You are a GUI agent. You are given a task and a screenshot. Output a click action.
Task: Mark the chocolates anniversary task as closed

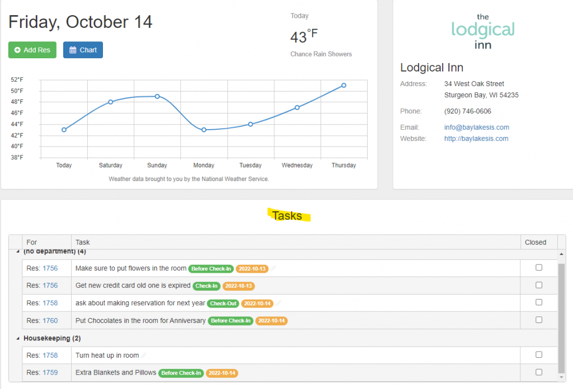539,320
